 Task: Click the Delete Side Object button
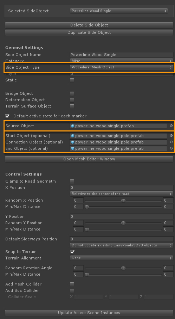pos(89,25)
